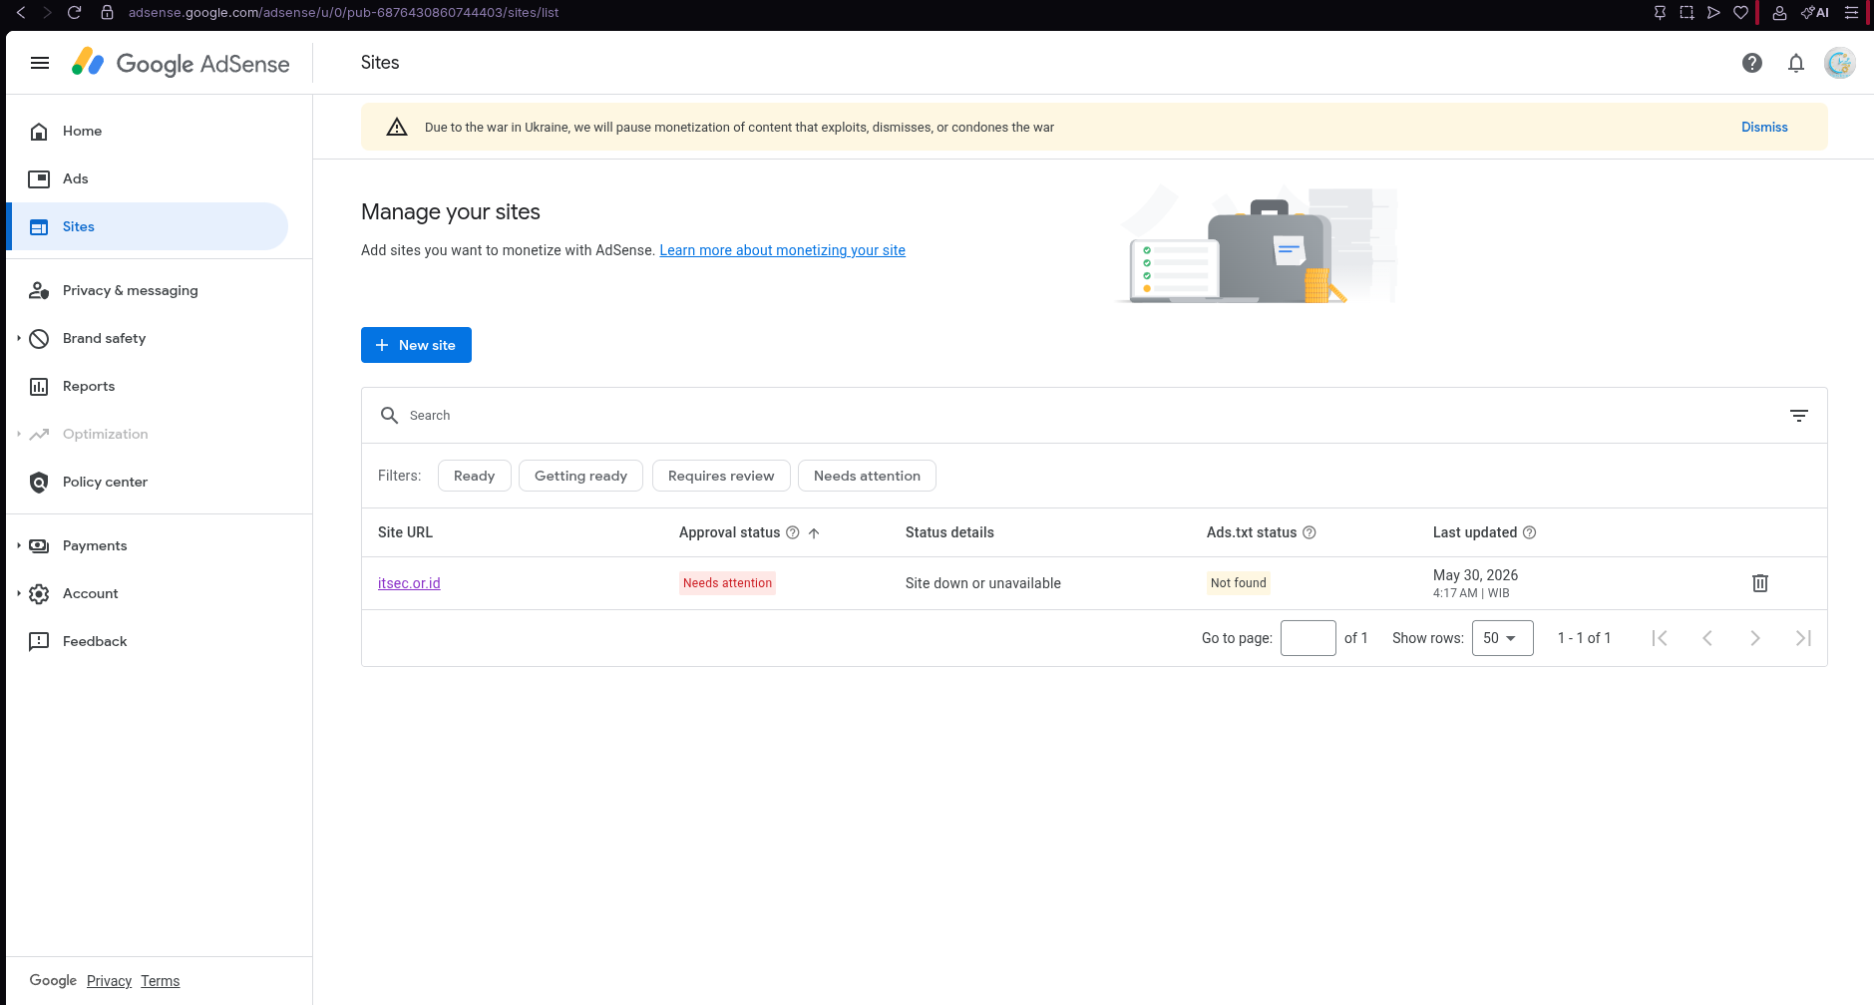The image size is (1874, 1005).
Task: Open the table filter options icon
Action: click(x=1799, y=416)
